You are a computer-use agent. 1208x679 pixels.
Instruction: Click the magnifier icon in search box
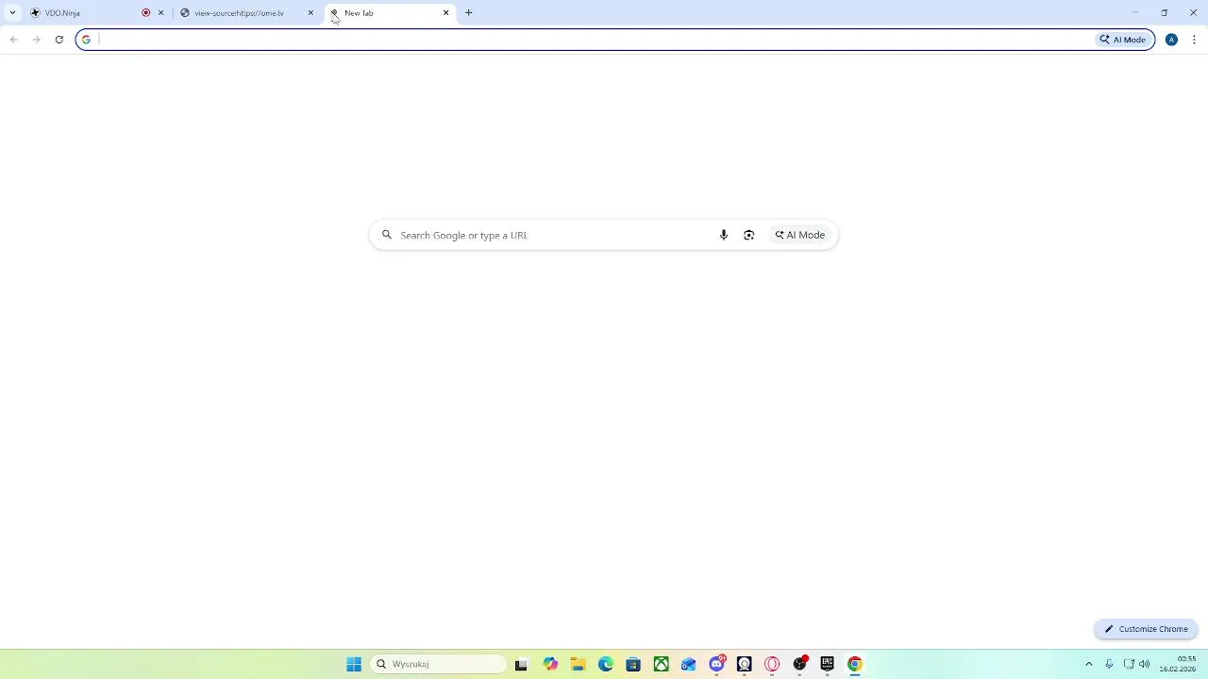click(386, 235)
